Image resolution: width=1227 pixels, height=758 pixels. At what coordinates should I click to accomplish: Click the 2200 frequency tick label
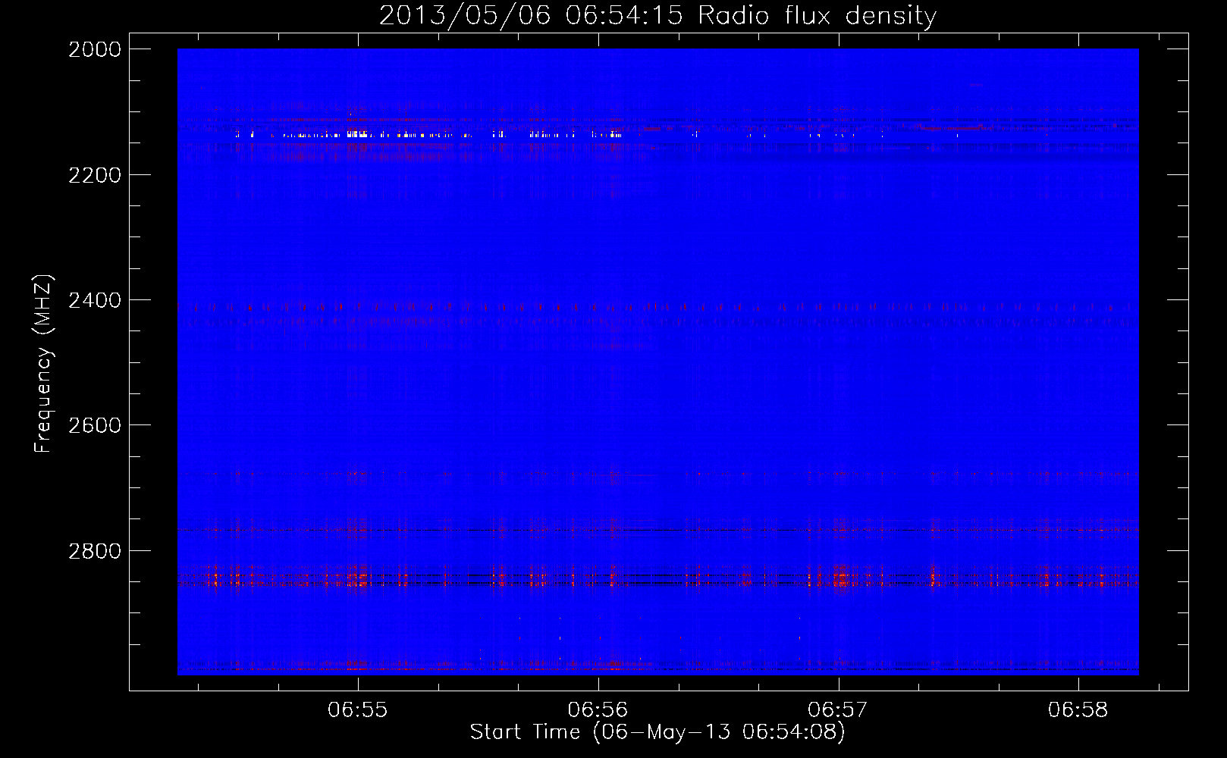[95, 175]
